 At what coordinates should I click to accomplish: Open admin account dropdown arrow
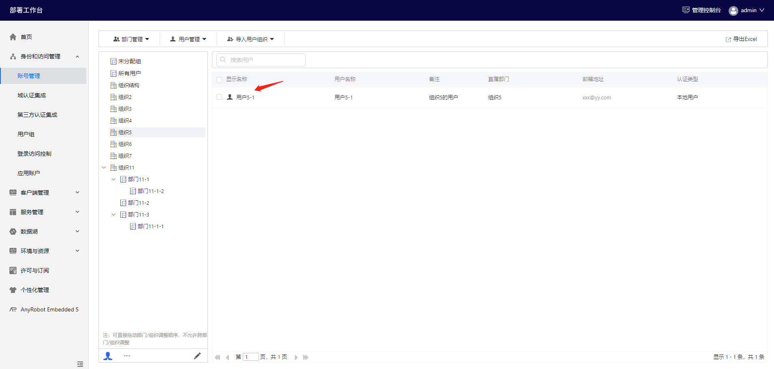click(762, 10)
